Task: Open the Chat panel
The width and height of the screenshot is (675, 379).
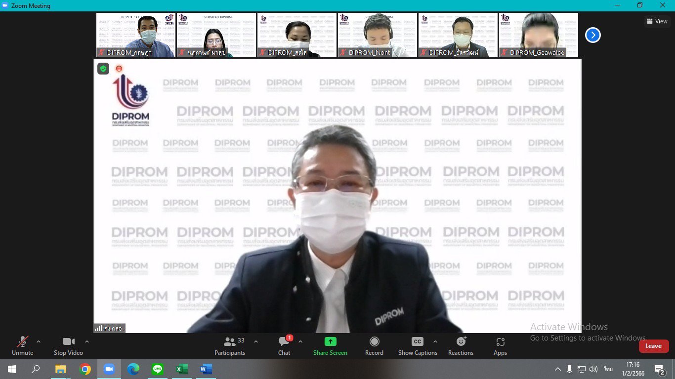Action: (x=284, y=345)
